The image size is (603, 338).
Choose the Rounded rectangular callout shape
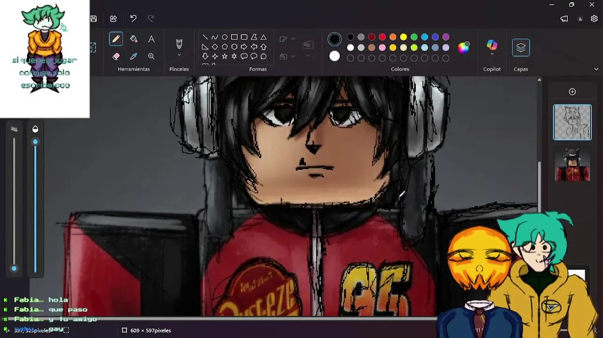click(x=244, y=56)
